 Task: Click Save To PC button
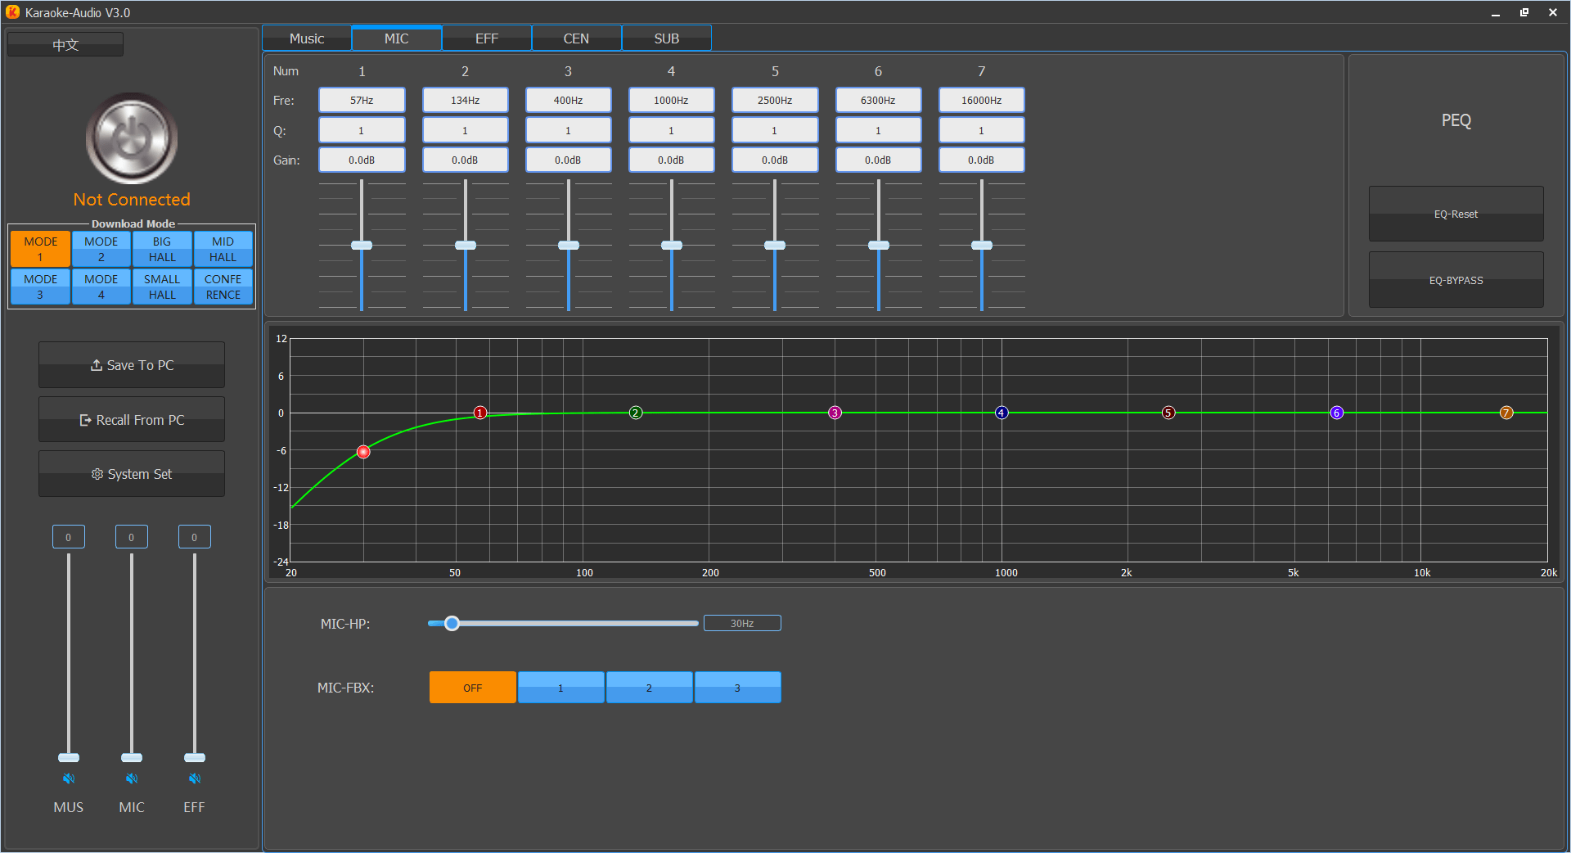[x=132, y=365]
